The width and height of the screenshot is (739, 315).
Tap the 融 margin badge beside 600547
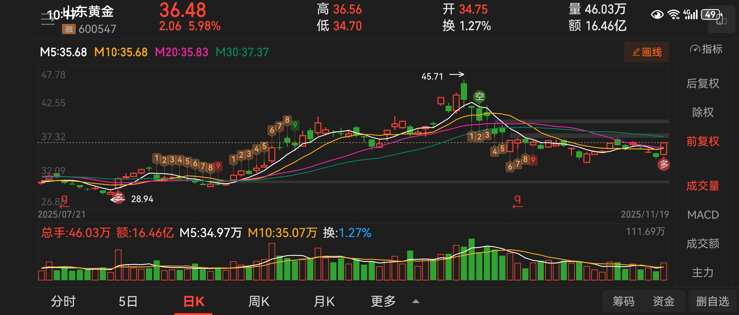(x=69, y=29)
